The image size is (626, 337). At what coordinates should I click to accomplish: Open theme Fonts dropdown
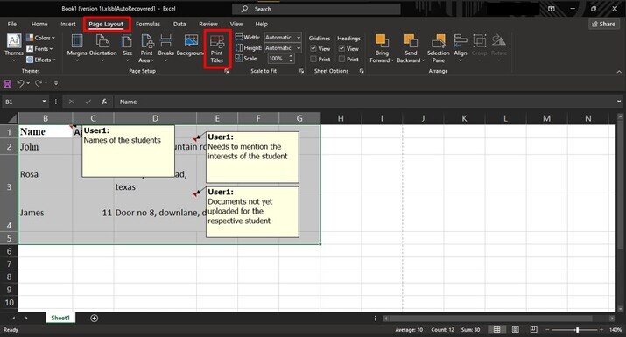(39, 49)
